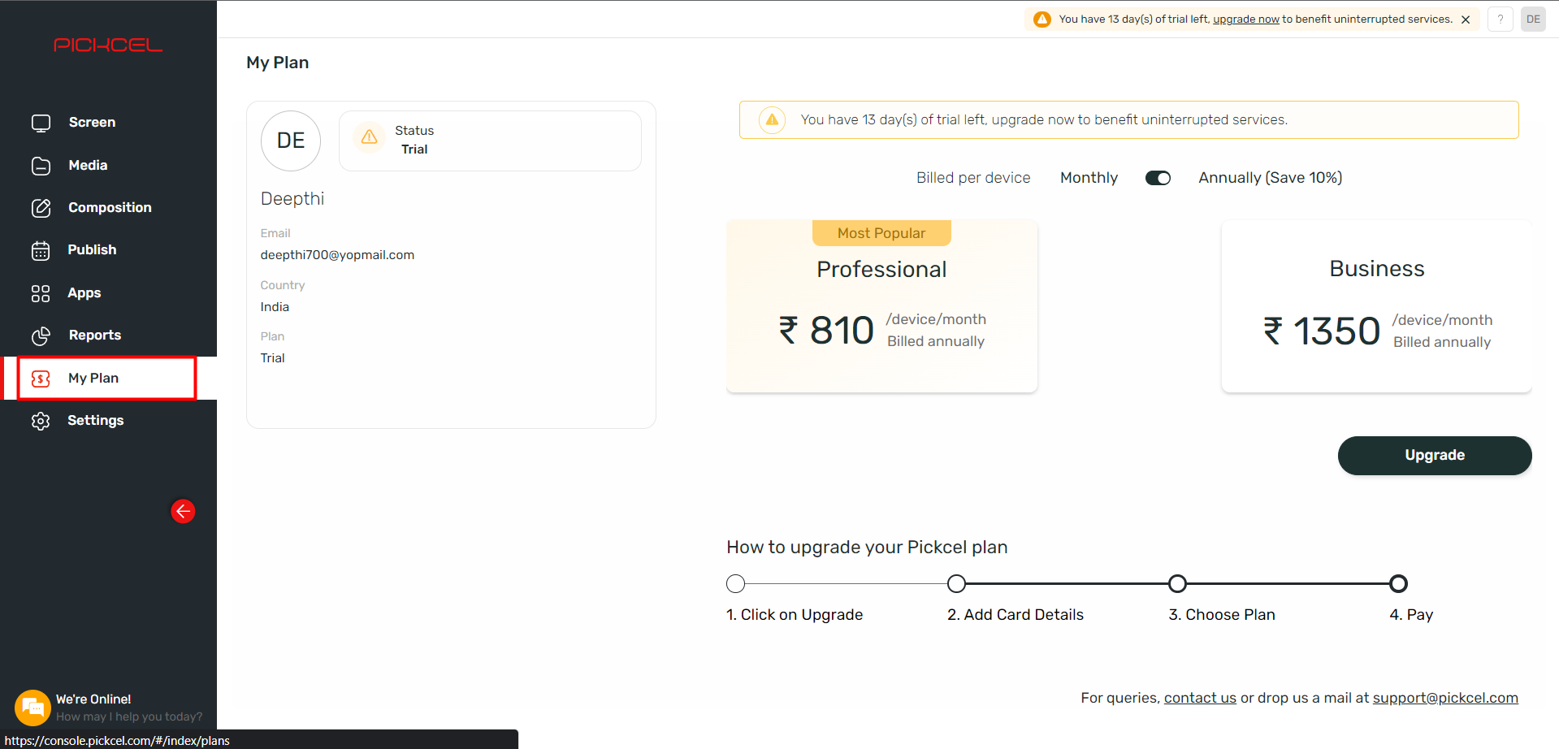Click the support@pickcel.com email link
The image size is (1559, 749).
(x=1445, y=698)
